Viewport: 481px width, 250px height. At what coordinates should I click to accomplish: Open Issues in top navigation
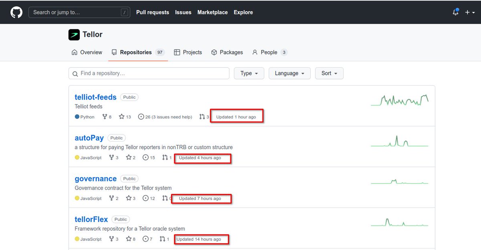pos(183,12)
